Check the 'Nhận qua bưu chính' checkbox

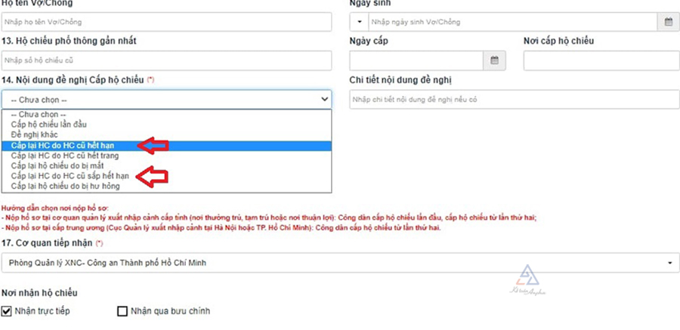pyautogui.click(x=122, y=311)
